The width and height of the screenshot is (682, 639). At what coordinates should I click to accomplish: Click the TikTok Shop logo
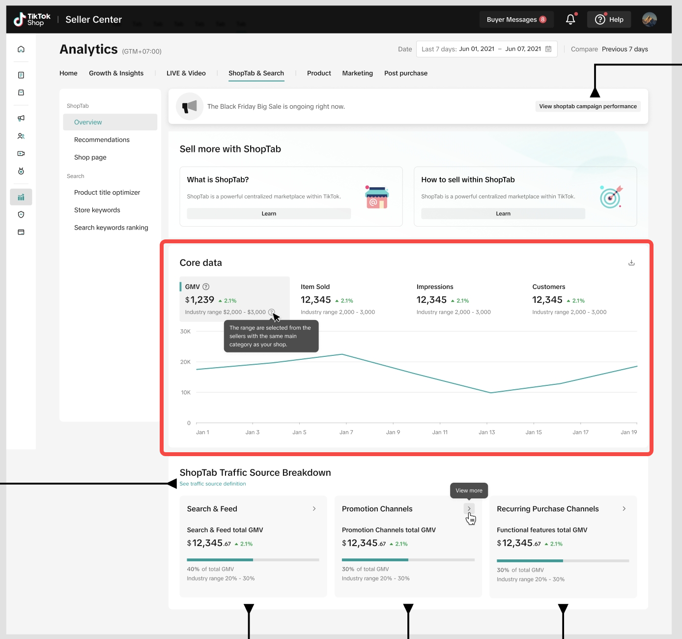point(32,20)
